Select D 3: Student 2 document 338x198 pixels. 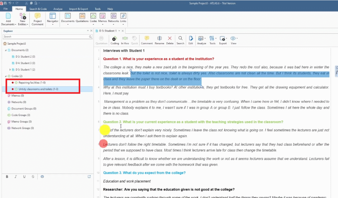[x=25, y=57]
